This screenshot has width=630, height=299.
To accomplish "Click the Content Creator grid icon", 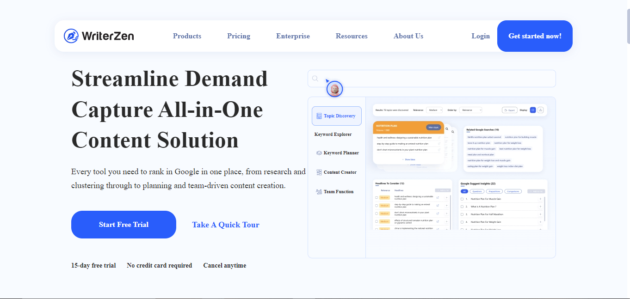I will 319,172.
